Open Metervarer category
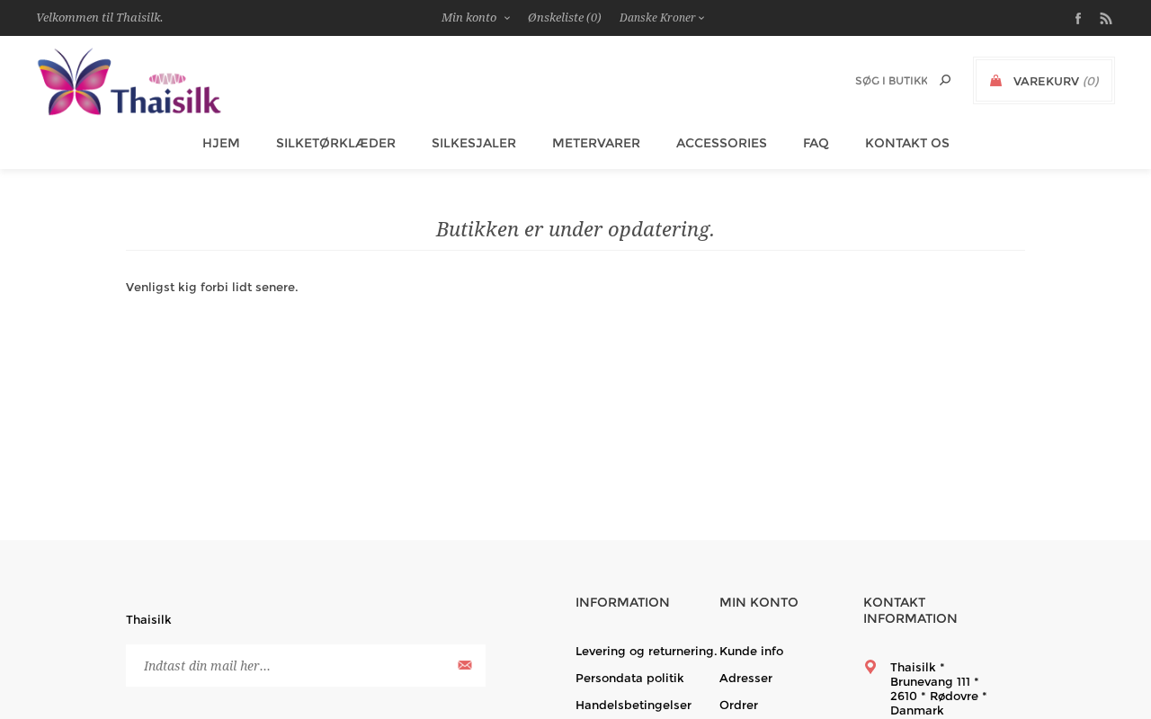 596,143
